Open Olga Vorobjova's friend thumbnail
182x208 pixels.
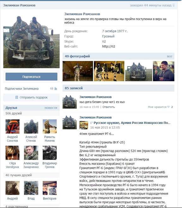[13, 153]
